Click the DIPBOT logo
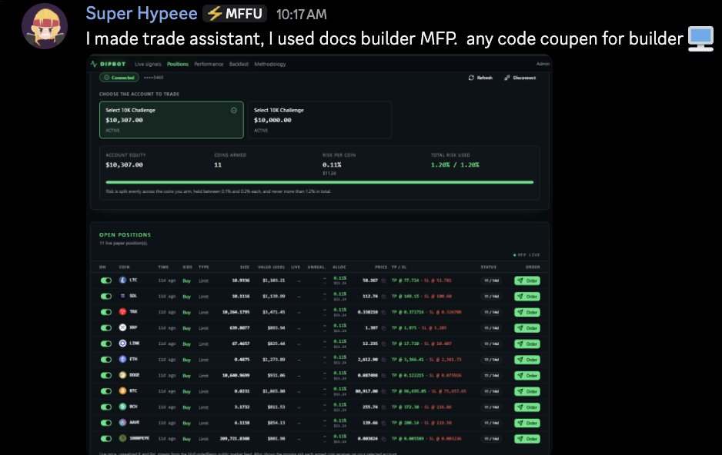 [109, 64]
